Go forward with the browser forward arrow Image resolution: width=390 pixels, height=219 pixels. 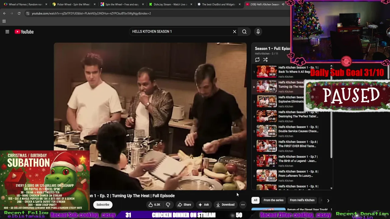(12, 13)
